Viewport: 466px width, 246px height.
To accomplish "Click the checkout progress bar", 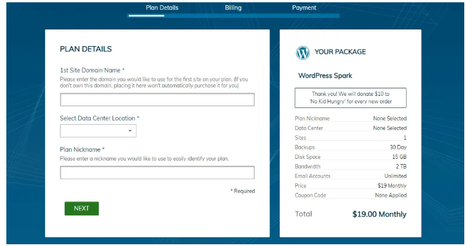I will pyautogui.click(x=234, y=16).
